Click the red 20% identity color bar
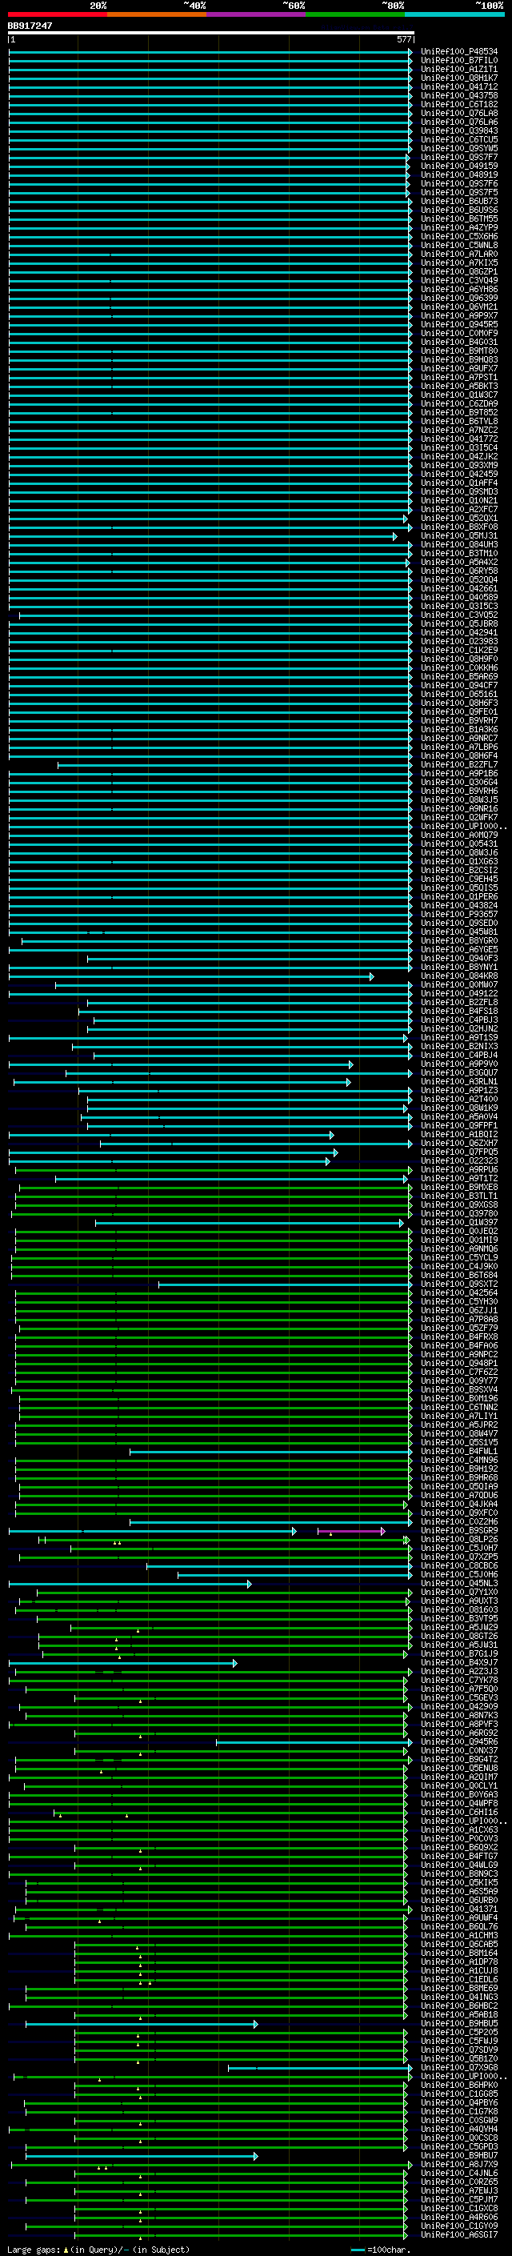The image size is (512, 2256). coord(58,14)
